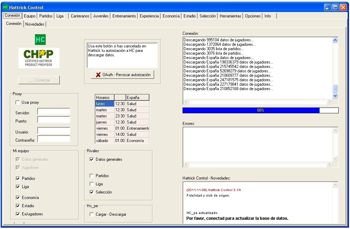Click the '(2011-11-09) Hattrick Control 3.14' news heading
Screen dimensions: 350x229
click(213, 190)
